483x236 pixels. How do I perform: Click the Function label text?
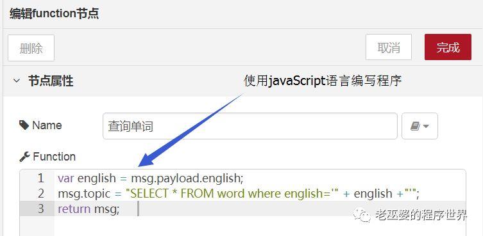point(55,157)
